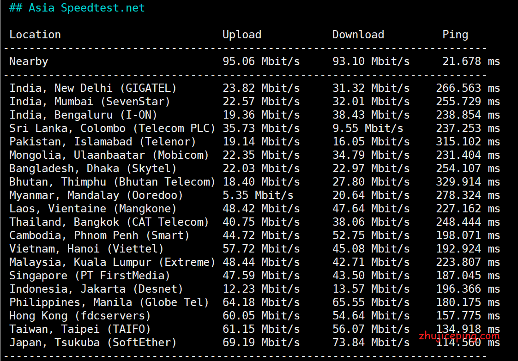Click Bengaluru upload 19.36 Mbit/s
The width and height of the screenshot is (518, 361).
261,115
